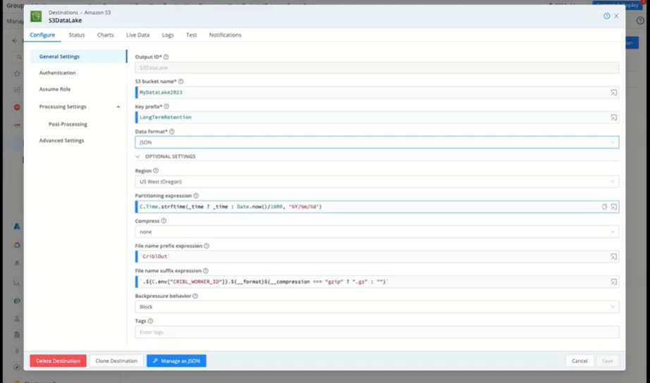Open info tooltip next to Output ID
Screen dimensions: 650x383
click(x=166, y=57)
